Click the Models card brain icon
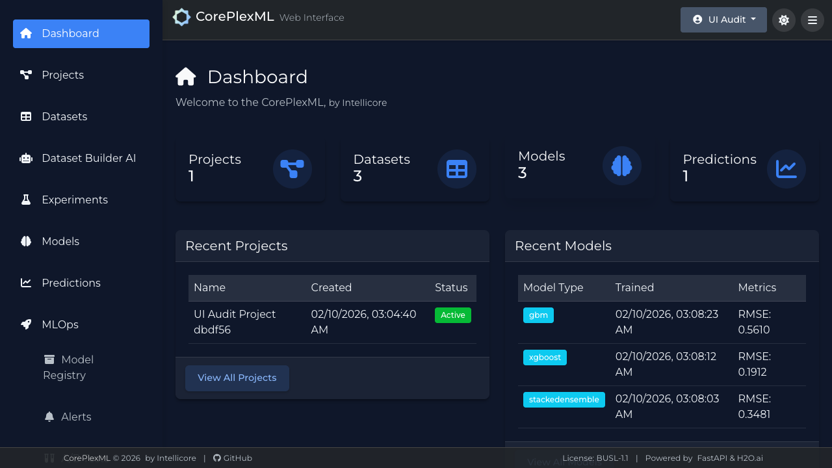Viewport: 832px width, 468px height. coord(621,166)
